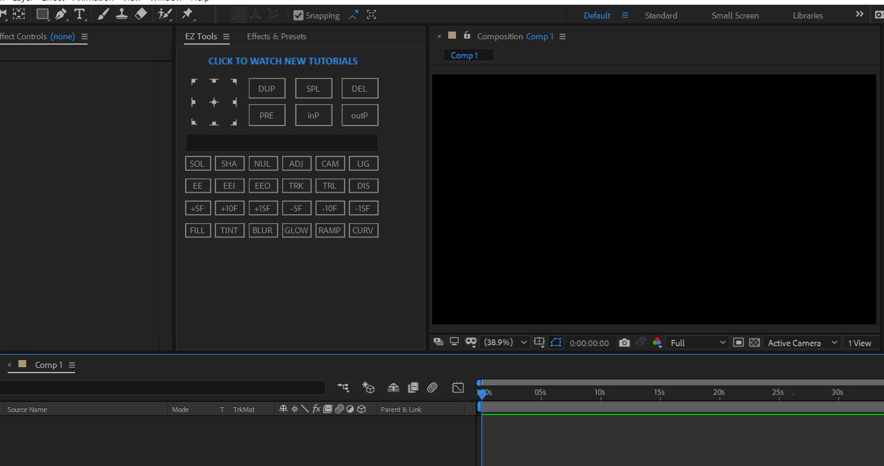Select the Comp 1 breadcrumb in the viewer
Image resolution: width=884 pixels, height=466 pixels.
tap(469, 55)
